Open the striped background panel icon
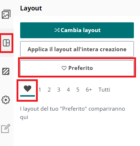This screenshot has height=146, width=140. [x=6, y=71]
